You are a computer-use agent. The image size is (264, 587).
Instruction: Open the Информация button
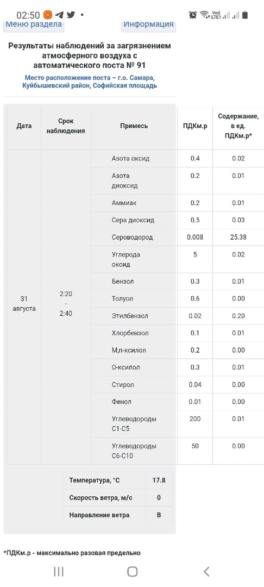(x=148, y=25)
